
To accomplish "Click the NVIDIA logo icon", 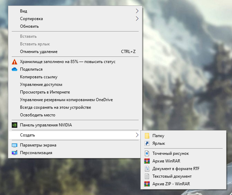I will coord(15,125).
